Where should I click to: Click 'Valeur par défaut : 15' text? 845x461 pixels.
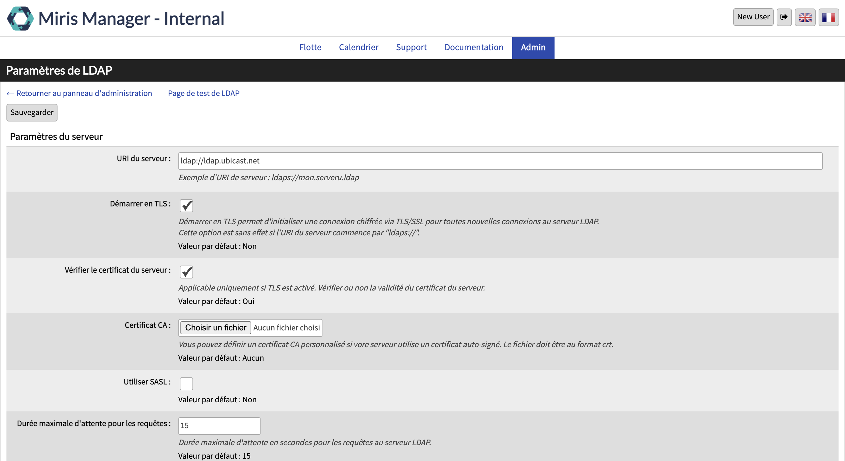(214, 456)
